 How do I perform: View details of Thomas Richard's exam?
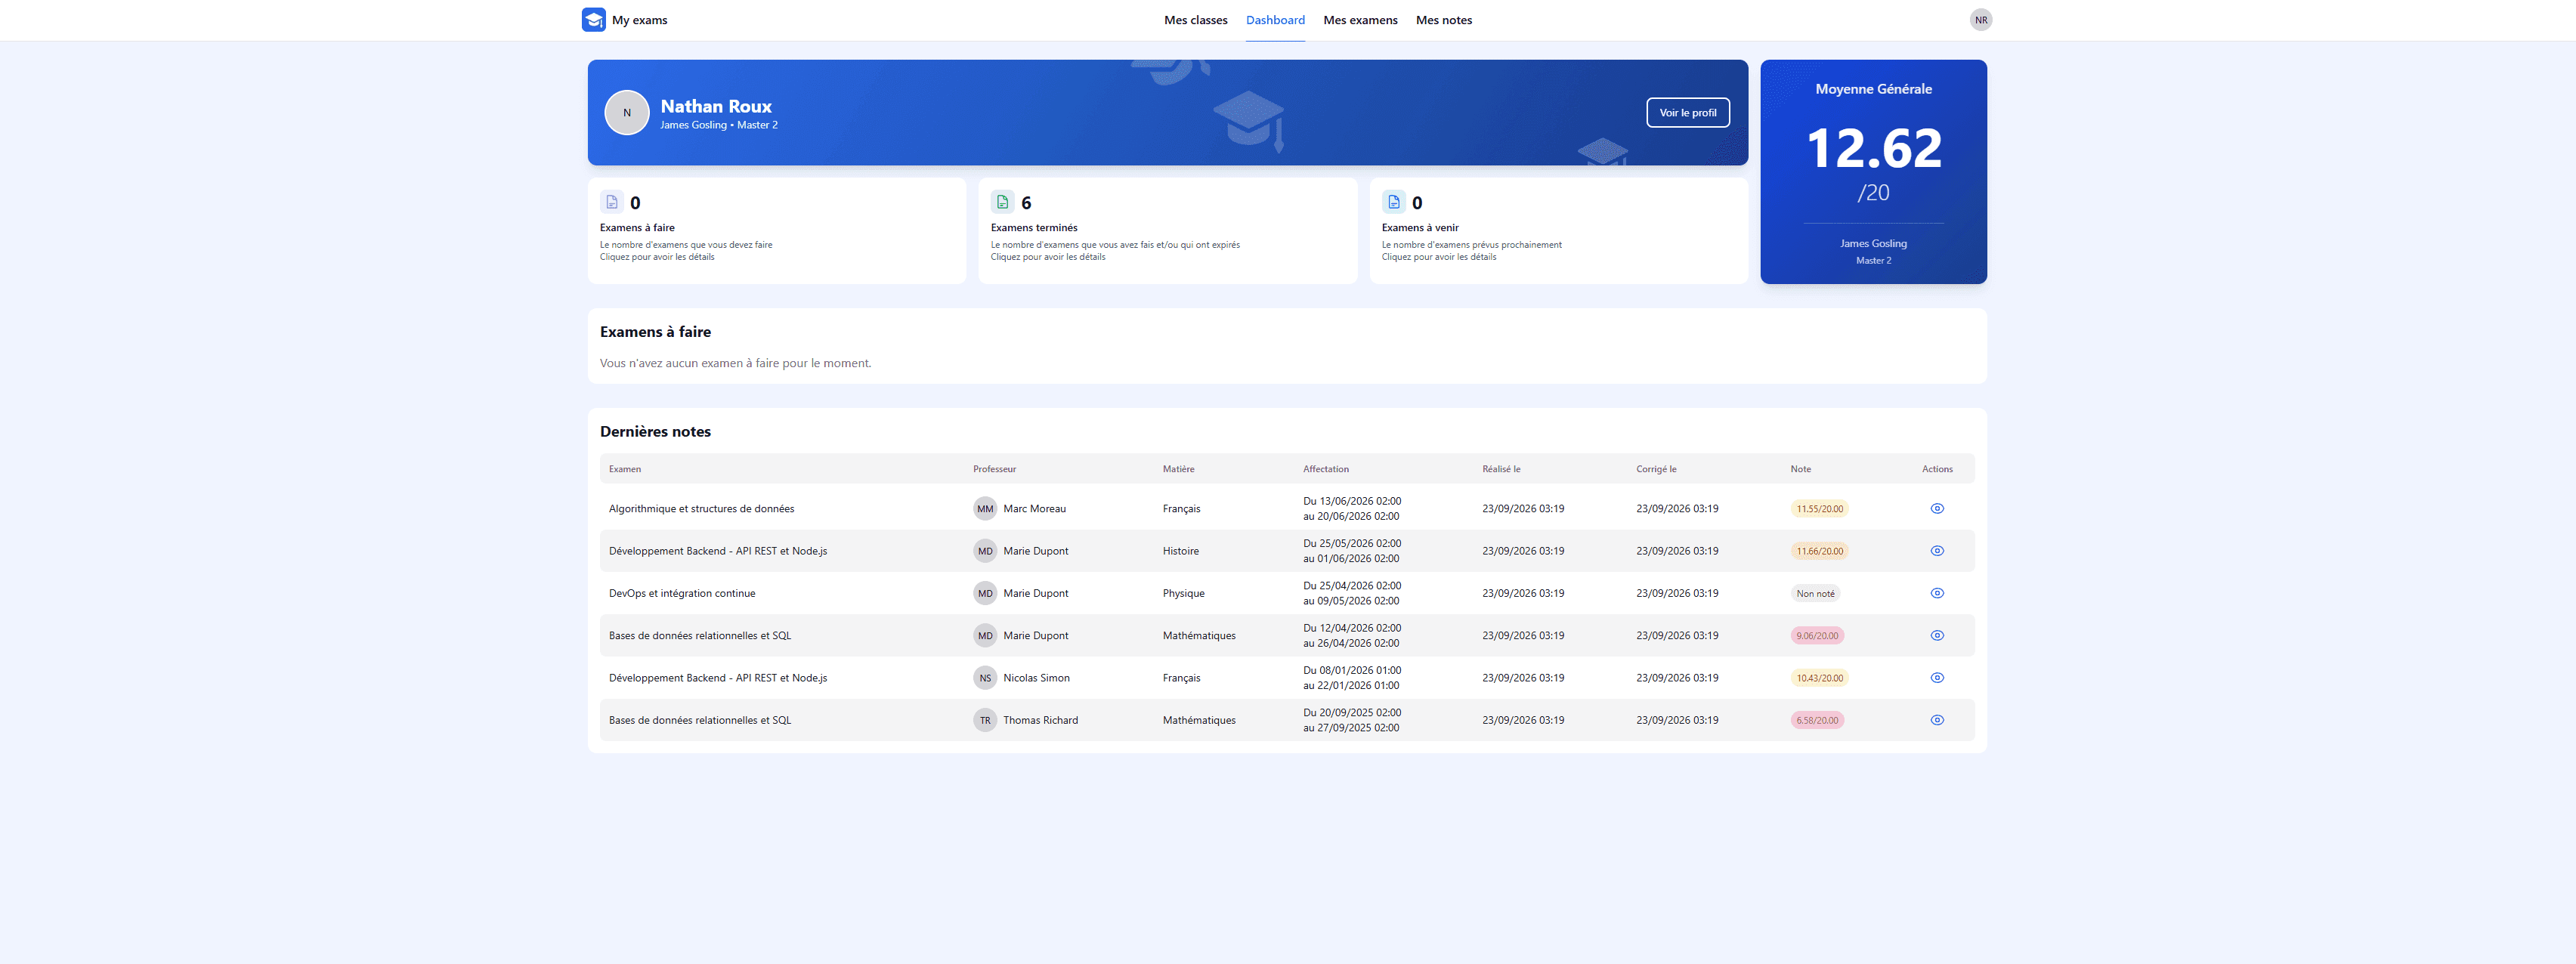[x=1936, y=720]
